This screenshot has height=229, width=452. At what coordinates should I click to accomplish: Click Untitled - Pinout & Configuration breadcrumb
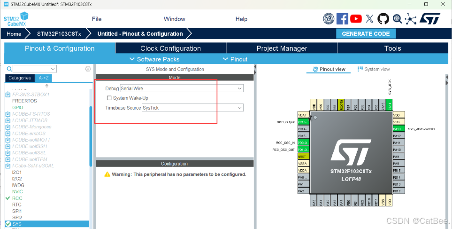140,34
